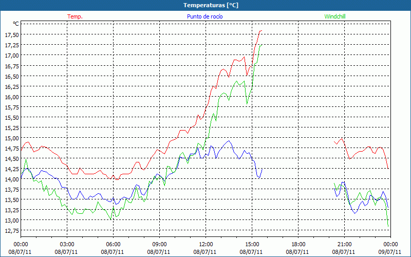The height and width of the screenshot is (257, 411).
Task: Click the 14,75 y-axis value
Action: (12, 149)
